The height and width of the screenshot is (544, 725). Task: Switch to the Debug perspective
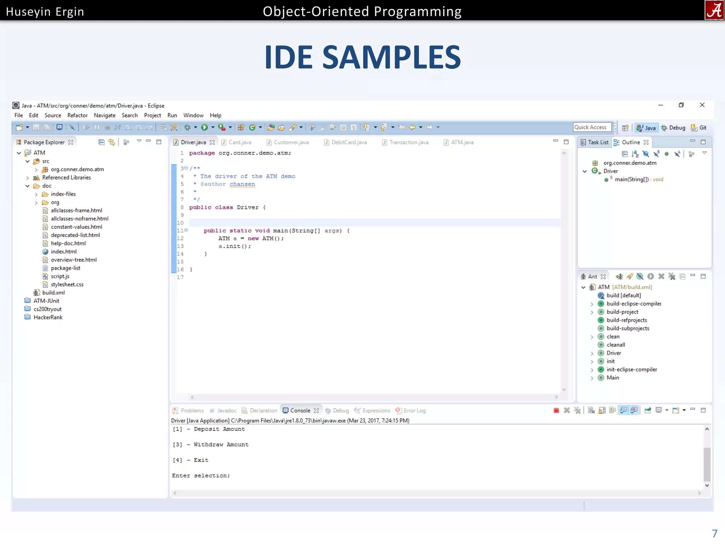click(673, 128)
